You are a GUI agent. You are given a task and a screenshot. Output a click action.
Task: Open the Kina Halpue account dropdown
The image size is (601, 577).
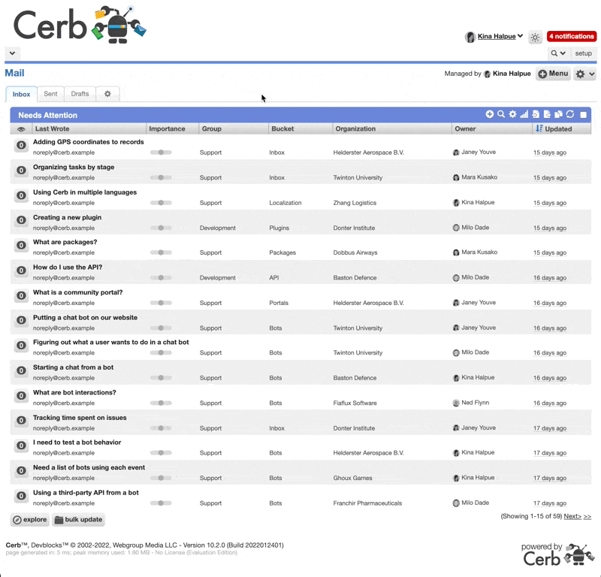tap(500, 36)
